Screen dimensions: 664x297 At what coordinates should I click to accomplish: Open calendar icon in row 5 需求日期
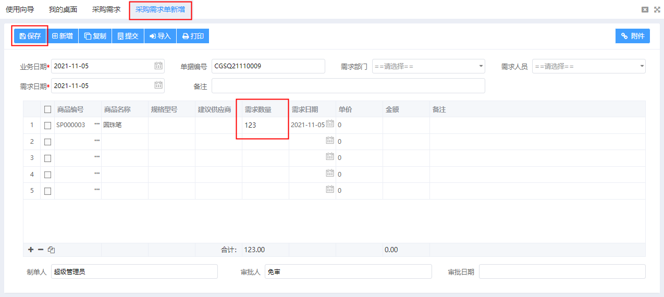[x=330, y=190]
